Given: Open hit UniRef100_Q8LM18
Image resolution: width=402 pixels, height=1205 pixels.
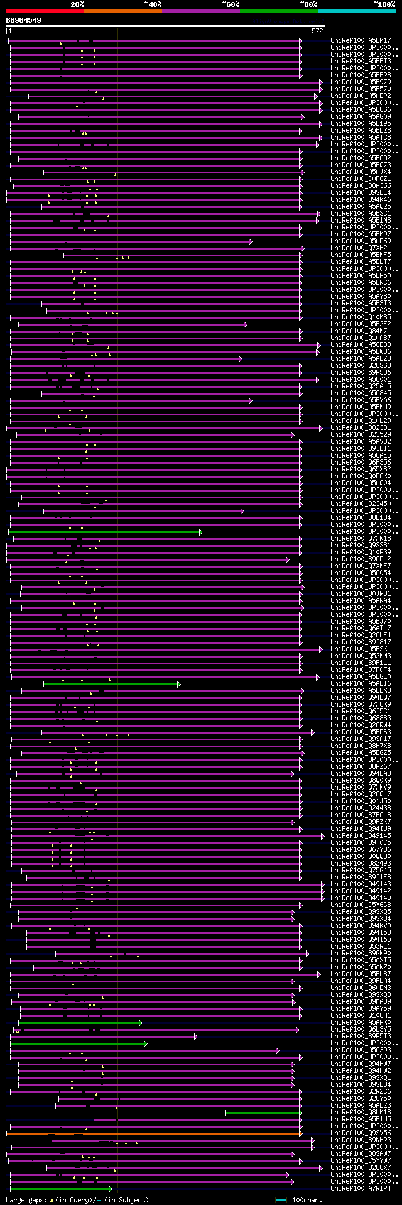Looking at the screenshot, I should (x=361, y=1113).
